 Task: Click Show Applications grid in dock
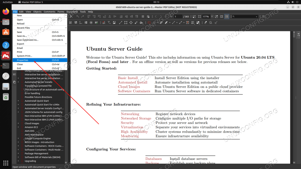point(6,163)
